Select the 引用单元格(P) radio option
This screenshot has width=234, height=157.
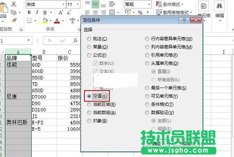point(161,55)
